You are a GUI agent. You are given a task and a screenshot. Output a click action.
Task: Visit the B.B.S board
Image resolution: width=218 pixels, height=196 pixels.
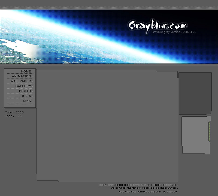[27, 96]
